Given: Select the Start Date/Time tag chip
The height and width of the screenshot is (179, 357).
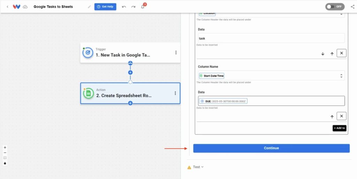Looking at the screenshot, I should [212, 76].
